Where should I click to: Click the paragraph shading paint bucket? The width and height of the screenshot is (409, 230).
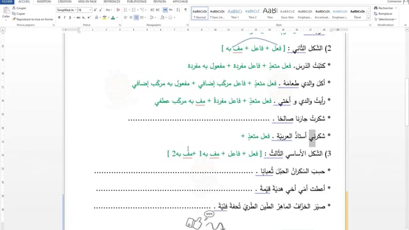pos(162,17)
